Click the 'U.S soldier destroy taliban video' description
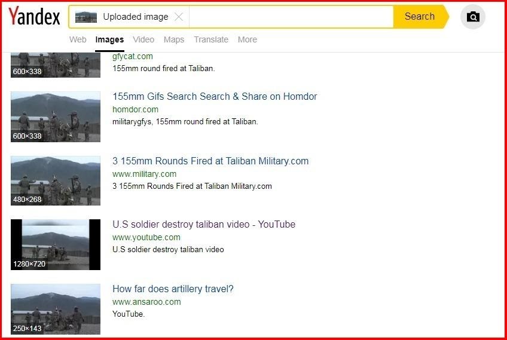Image resolution: width=507 pixels, height=340 pixels. pos(168,250)
